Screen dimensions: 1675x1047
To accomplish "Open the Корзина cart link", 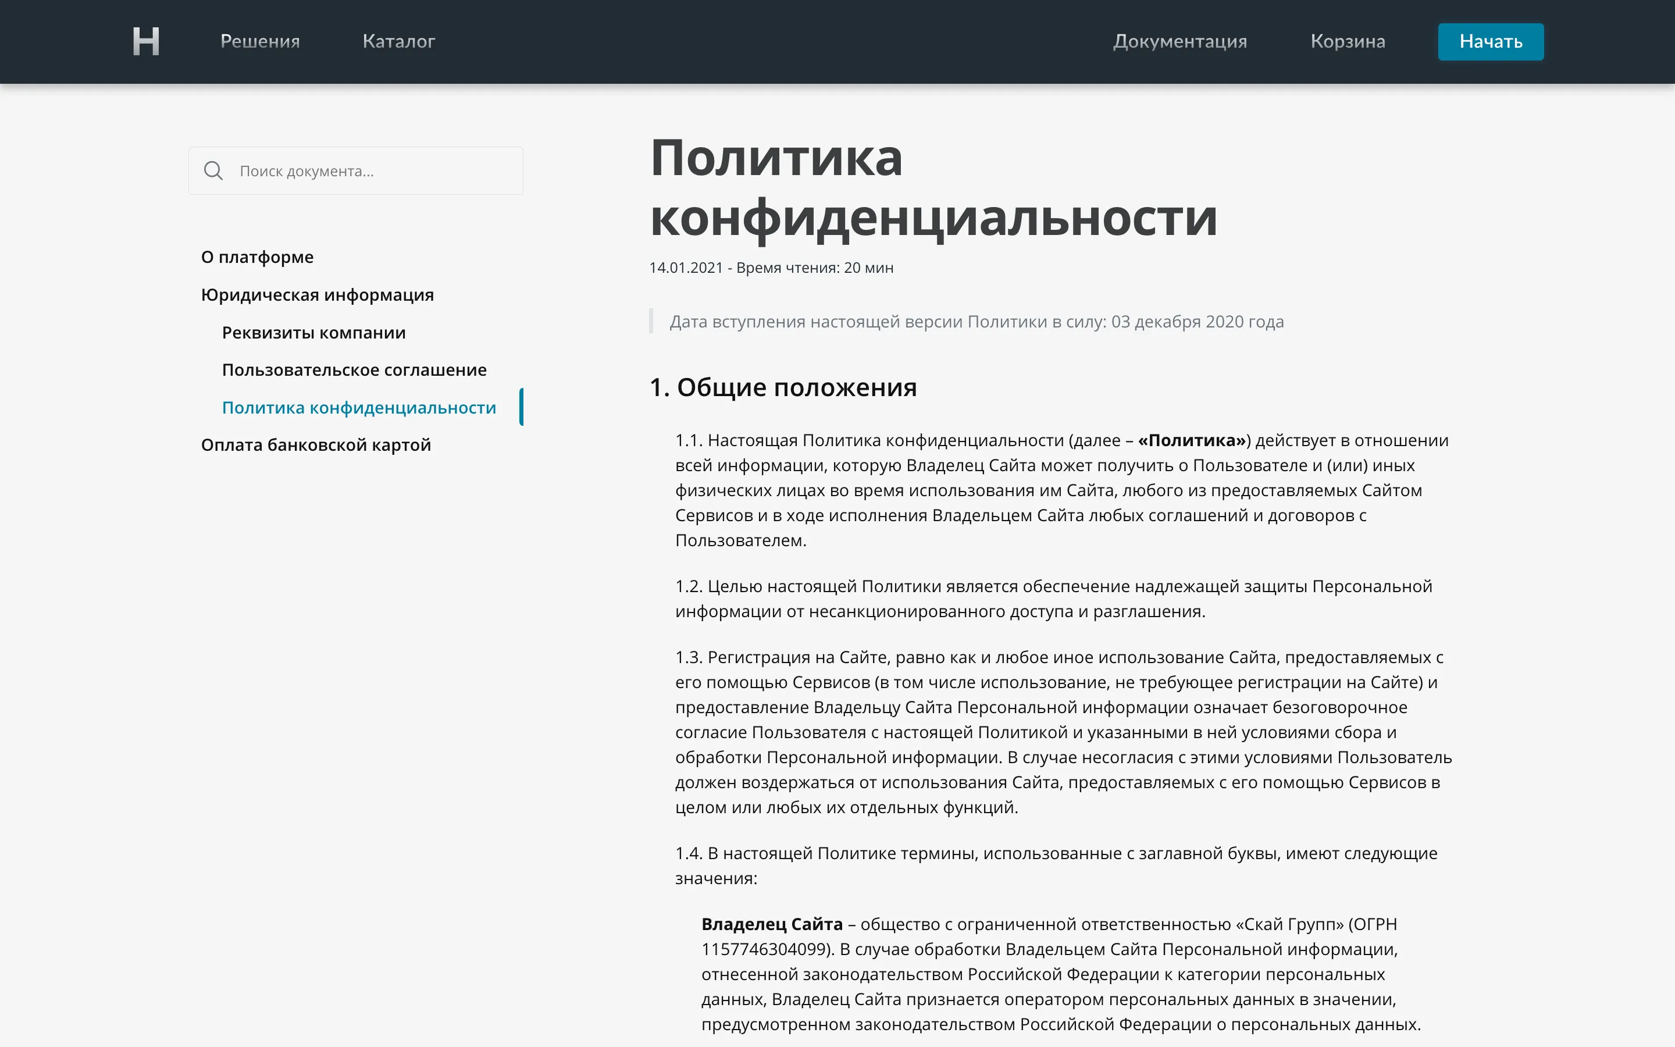I will [x=1347, y=41].
